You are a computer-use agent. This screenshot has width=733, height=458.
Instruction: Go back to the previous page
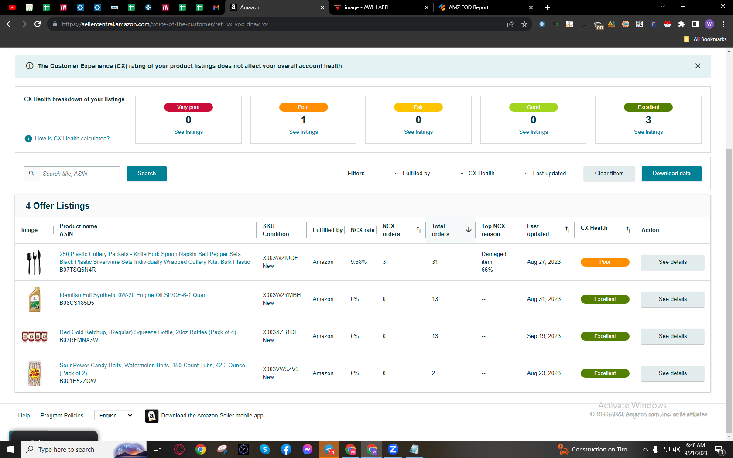(10, 24)
